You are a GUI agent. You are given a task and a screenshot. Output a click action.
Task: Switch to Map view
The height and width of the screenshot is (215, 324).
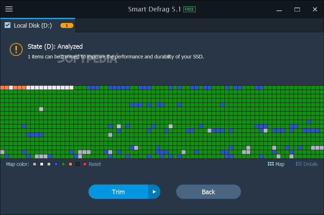coord(276,164)
